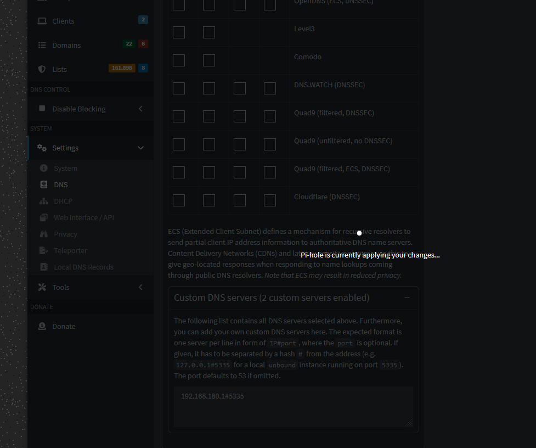Click the "Cloudflare (DNSSEC)" label
The width and height of the screenshot is (536, 448).
coord(327,197)
